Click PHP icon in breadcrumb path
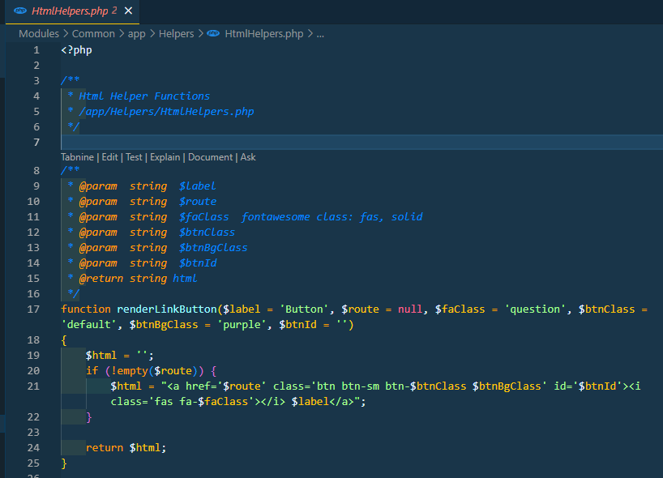The image size is (663, 478). click(213, 33)
